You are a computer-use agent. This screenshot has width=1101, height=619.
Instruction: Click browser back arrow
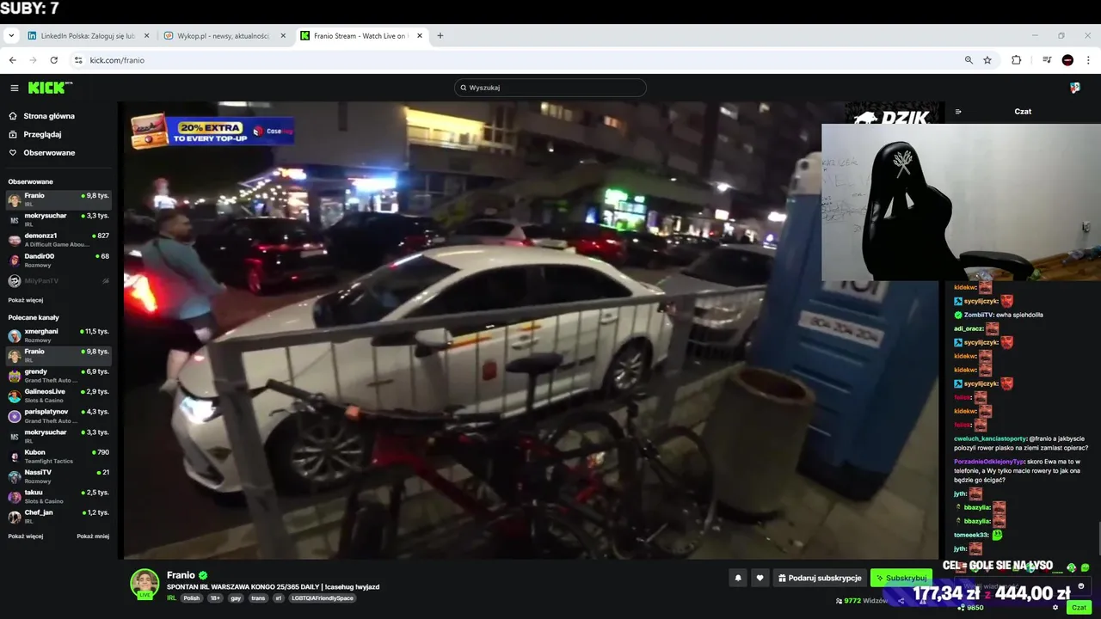[x=12, y=60]
